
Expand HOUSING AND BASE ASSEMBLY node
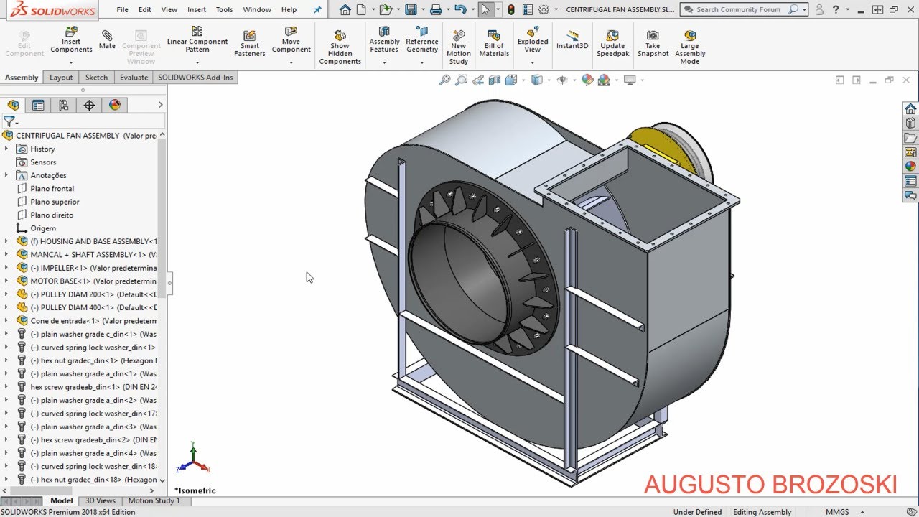point(6,241)
